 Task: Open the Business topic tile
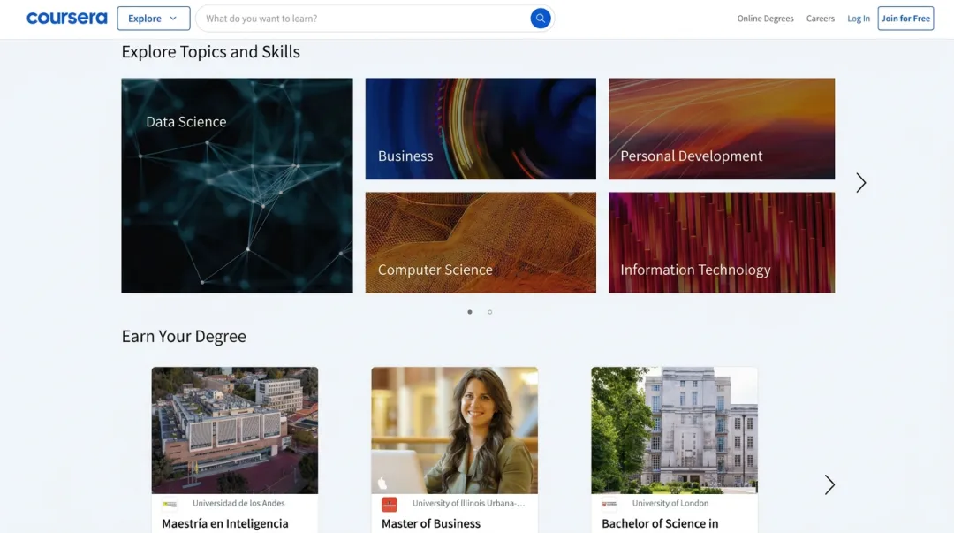pos(481,128)
